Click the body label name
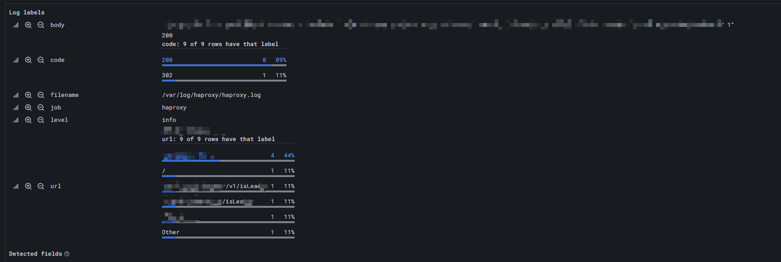 coord(57,25)
